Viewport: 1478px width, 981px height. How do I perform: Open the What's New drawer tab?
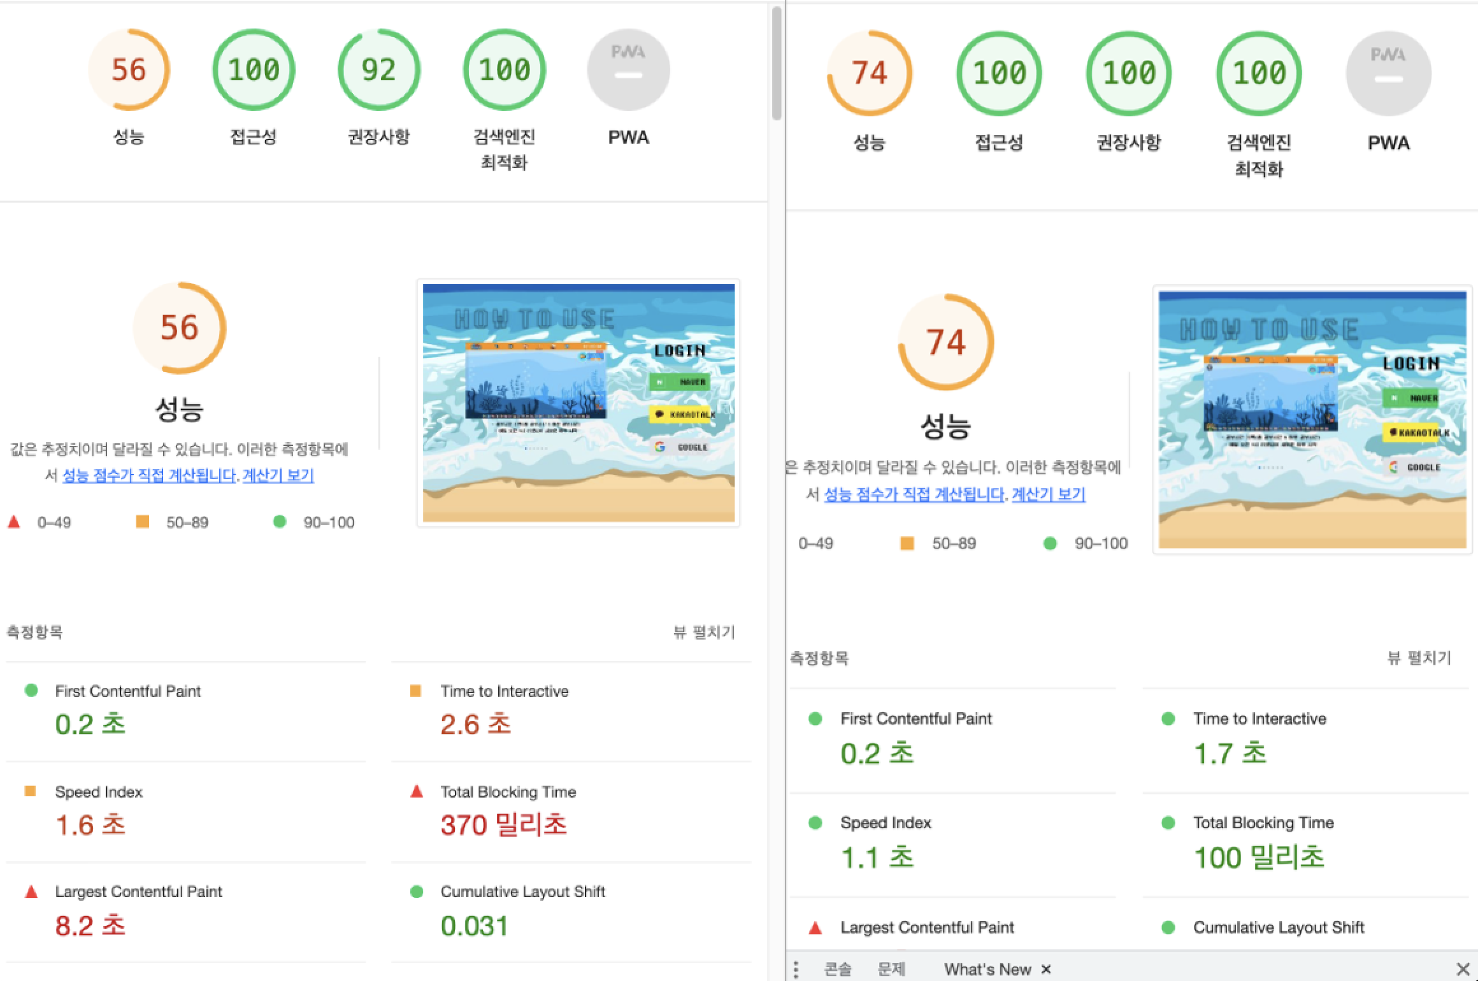pos(987,969)
